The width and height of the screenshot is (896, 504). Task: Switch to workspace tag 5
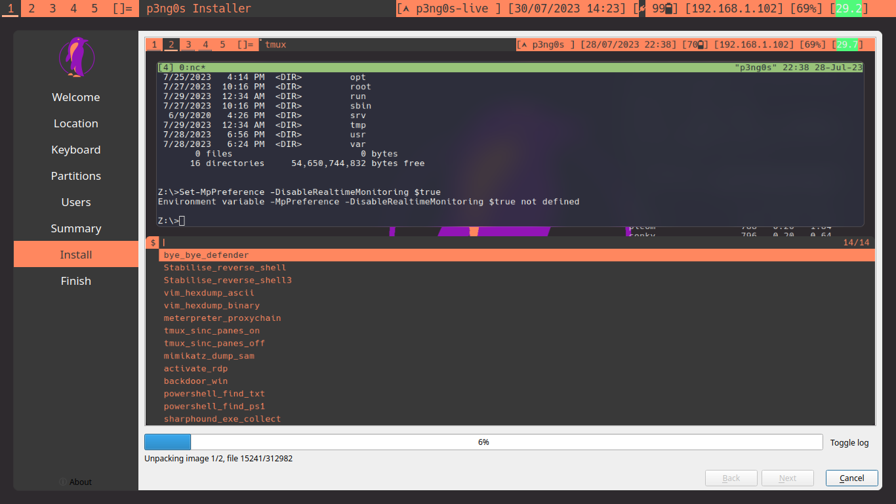point(94,9)
